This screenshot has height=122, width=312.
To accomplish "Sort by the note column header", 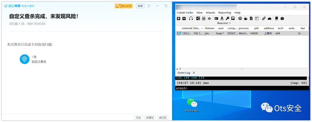I will tap(291, 28).
